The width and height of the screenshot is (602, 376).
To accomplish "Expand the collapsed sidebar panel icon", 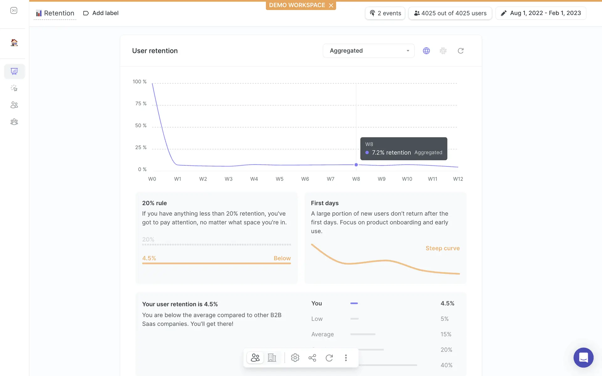I will click(x=14, y=11).
